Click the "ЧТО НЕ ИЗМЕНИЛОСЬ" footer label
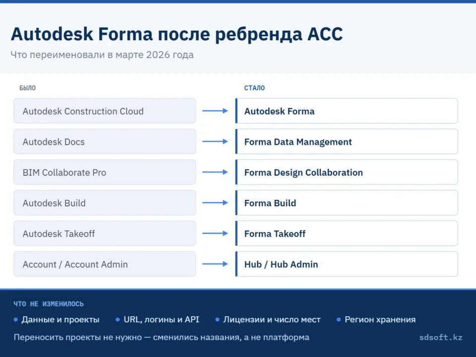This screenshot has height=357, width=476. tap(49, 304)
